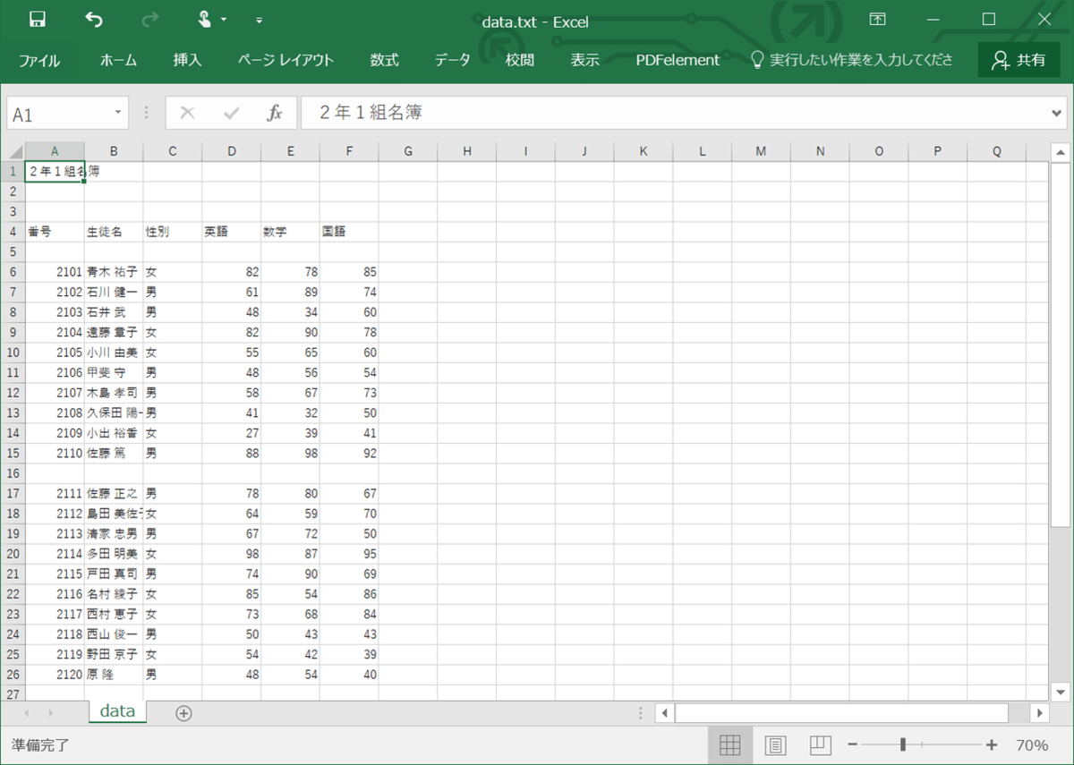Image resolution: width=1074 pixels, height=765 pixels.
Task: Open the Name Box dropdown arrow
Action: coord(118,113)
